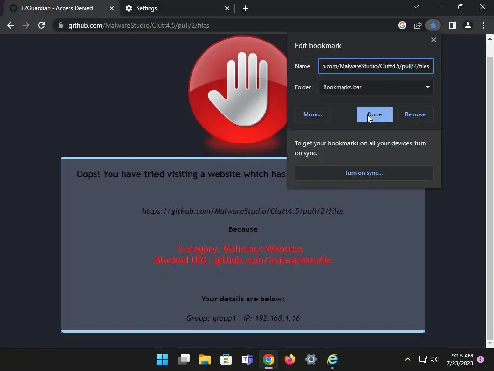
Task: Click the blue bookmark star icon
Action: click(433, 25)
